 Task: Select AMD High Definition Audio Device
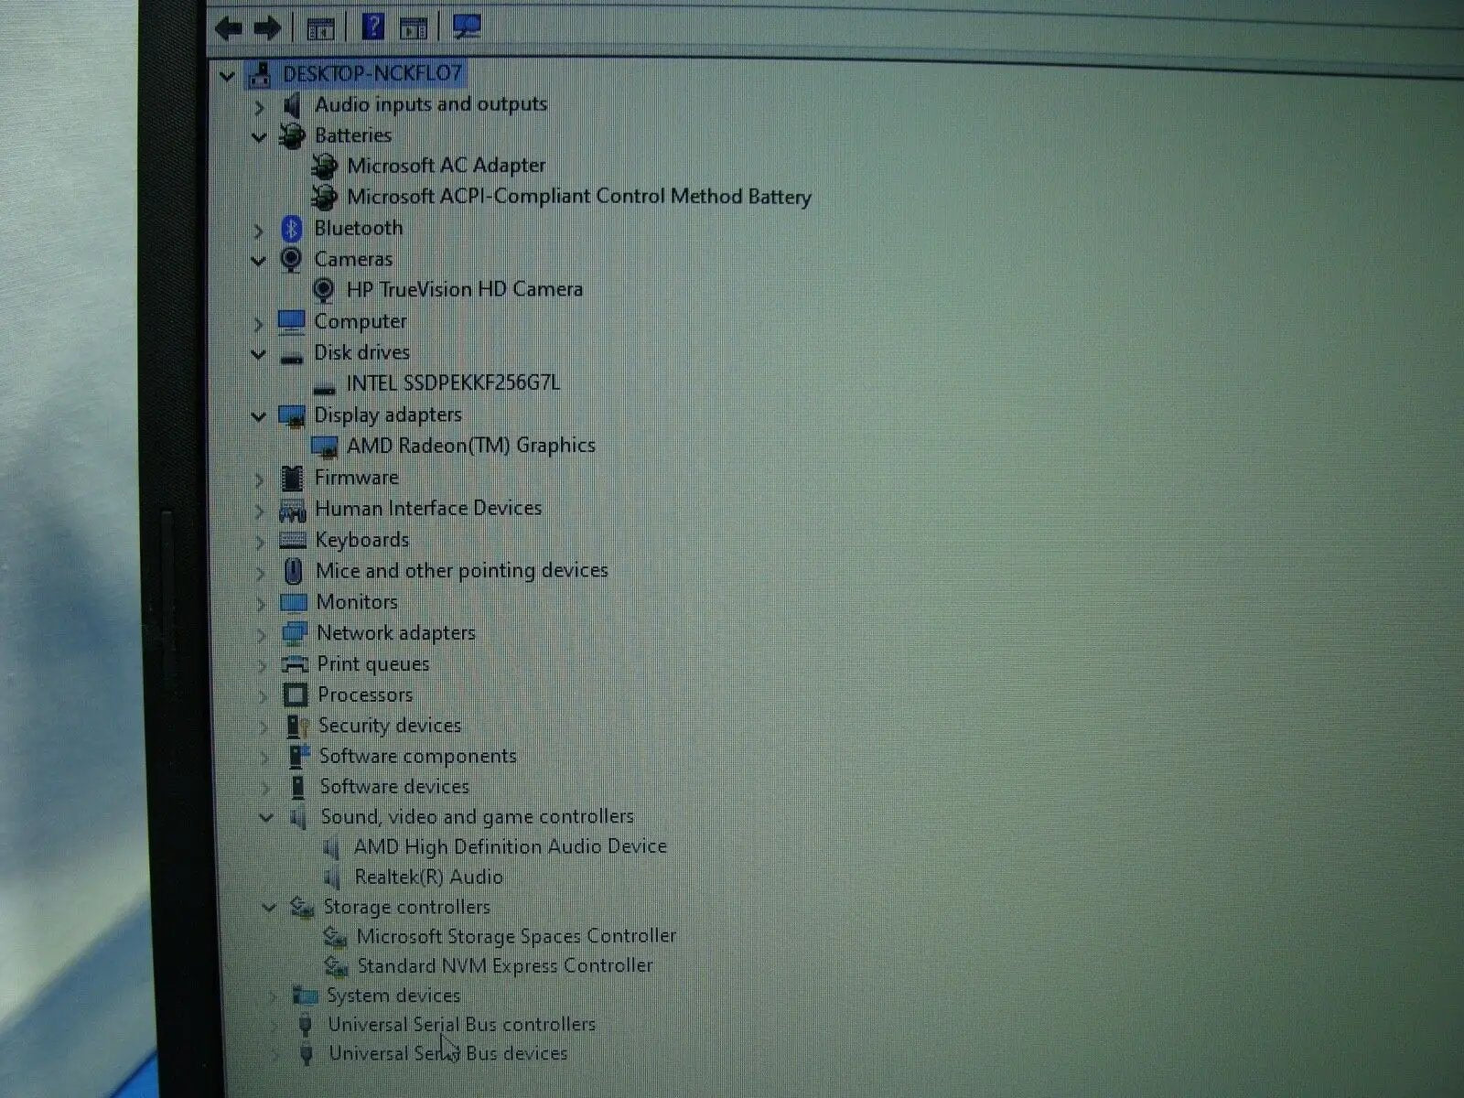coord(511,846)
